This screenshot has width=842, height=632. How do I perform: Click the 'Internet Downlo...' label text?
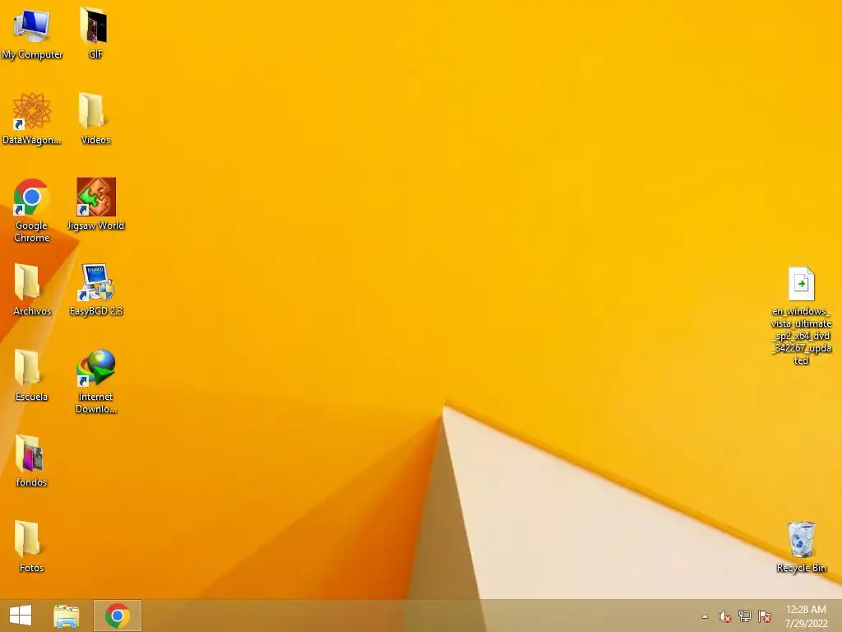pos(96,402)
